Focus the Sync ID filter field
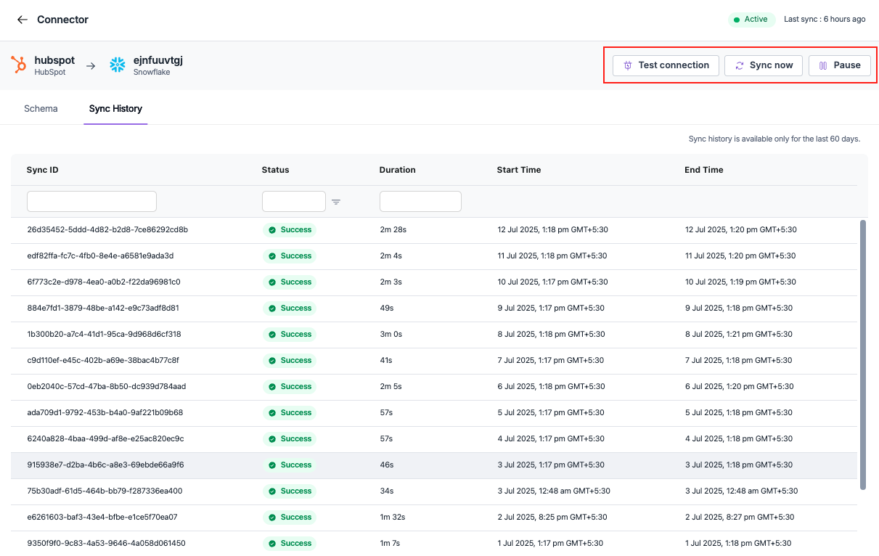This screenshot has height=556, width=879. (x=91, y=202)
